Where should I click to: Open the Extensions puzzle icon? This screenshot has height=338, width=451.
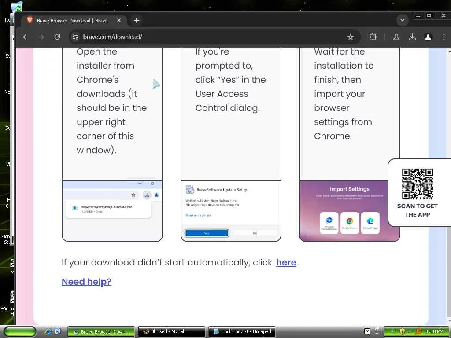coord(373,37)
